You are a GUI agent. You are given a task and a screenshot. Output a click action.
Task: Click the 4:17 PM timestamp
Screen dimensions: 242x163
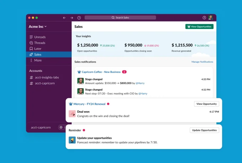tap(214, 112)
